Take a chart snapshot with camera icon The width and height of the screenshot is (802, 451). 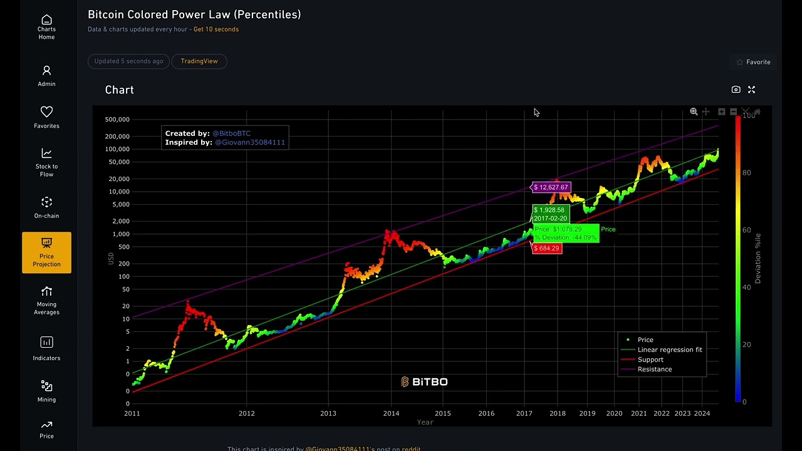coord(736,90)
